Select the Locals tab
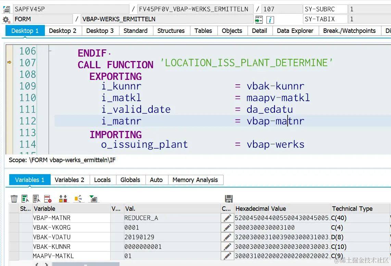Screen dimensions: 391x266 click(102, 180)
